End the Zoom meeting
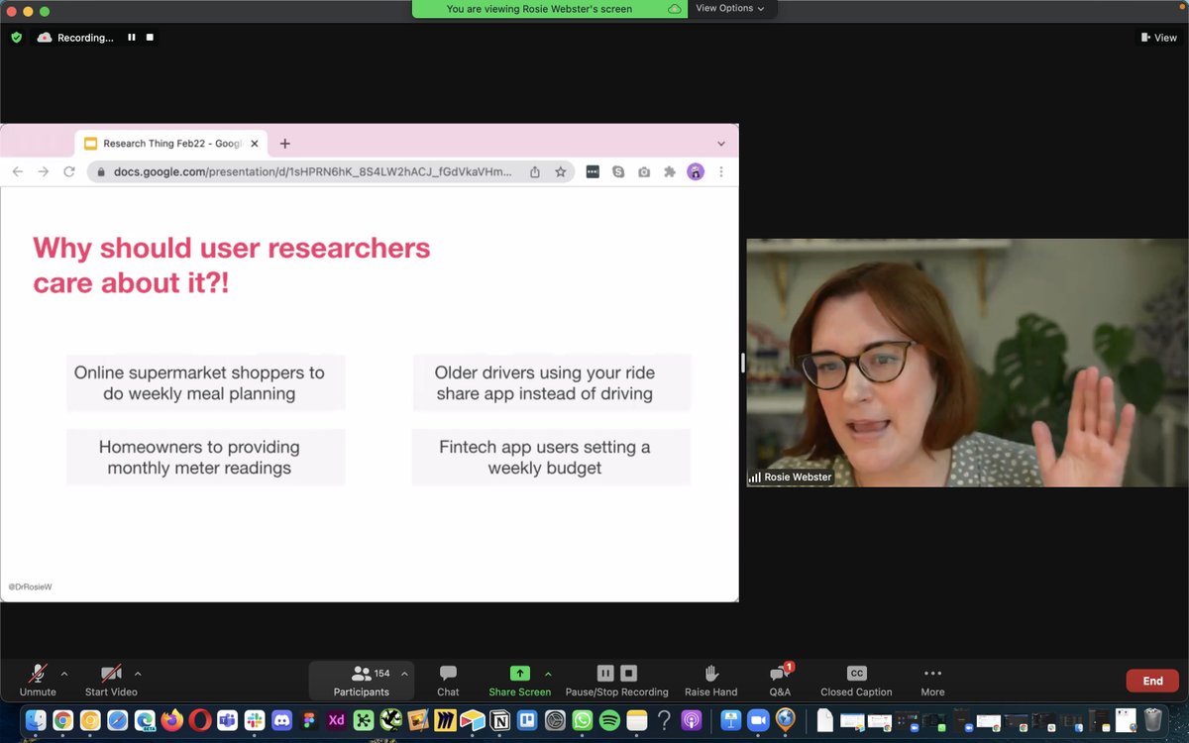 point(1151,681)
